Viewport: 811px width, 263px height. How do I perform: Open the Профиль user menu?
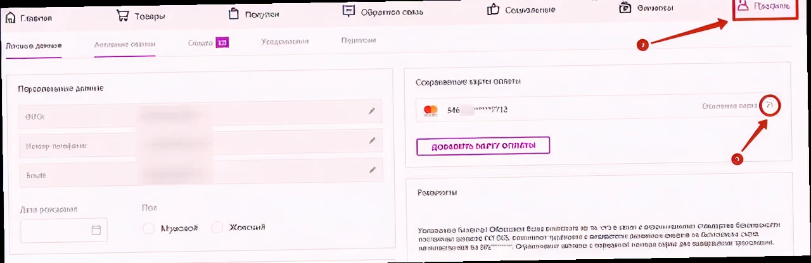[765, 8]
